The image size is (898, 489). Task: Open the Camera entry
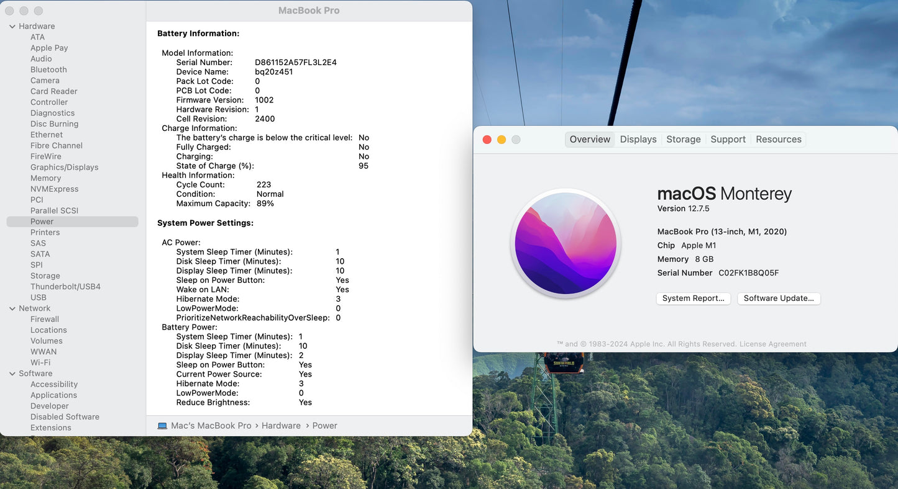[x=45, y=81]
